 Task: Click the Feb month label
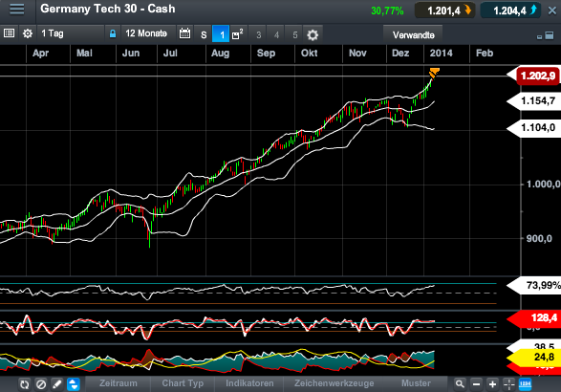tap(485, 54)
